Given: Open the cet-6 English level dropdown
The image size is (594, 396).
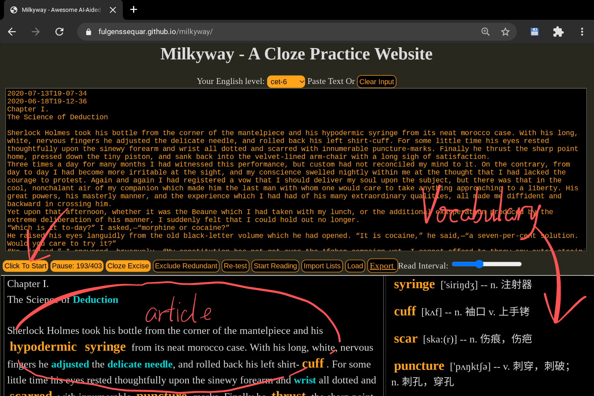Looking at the screenshot, I should pyautogui.click(x=286, y=82).
